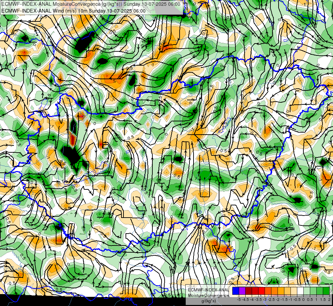Click the -5 value on the legend scale
Viewport: 333px width, 306px height.
pyautogui.click(x=239, y=300)
